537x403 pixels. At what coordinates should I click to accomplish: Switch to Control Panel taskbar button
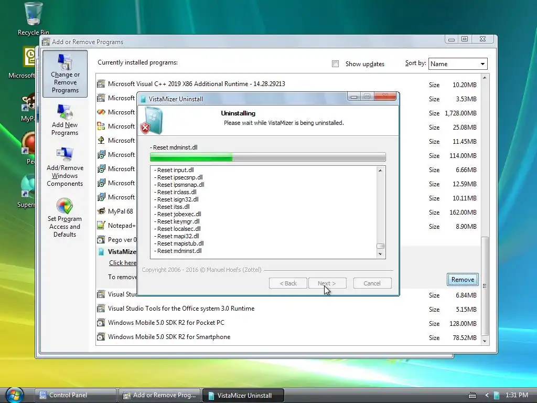click(x=76, y=395)
